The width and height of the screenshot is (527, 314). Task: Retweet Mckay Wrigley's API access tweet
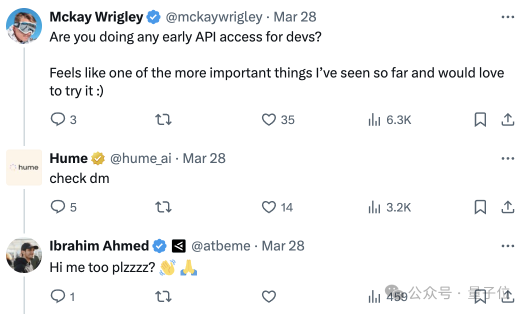(x=163, y=119)
